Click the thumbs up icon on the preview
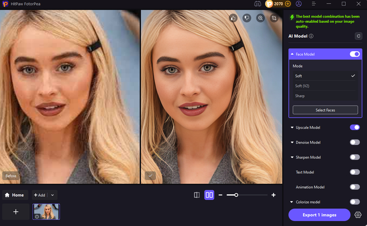The image size is (367, 226). tap(233, 18)
